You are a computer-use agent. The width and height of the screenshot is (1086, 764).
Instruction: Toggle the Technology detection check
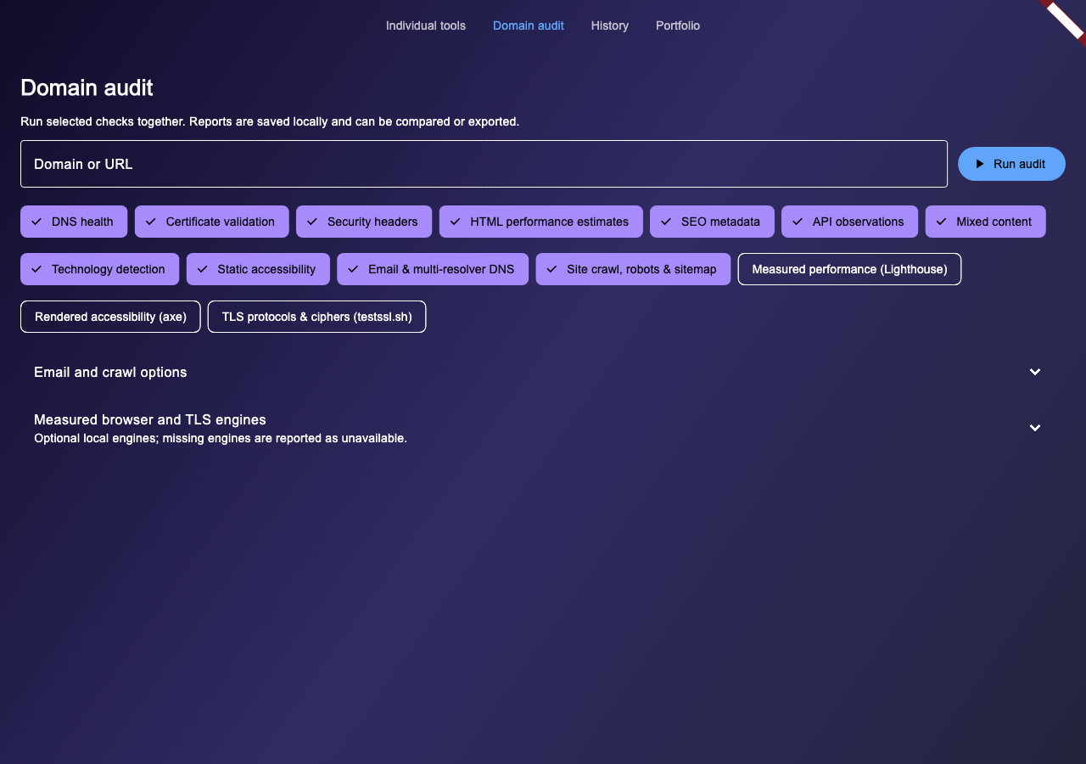click(99, 269)
